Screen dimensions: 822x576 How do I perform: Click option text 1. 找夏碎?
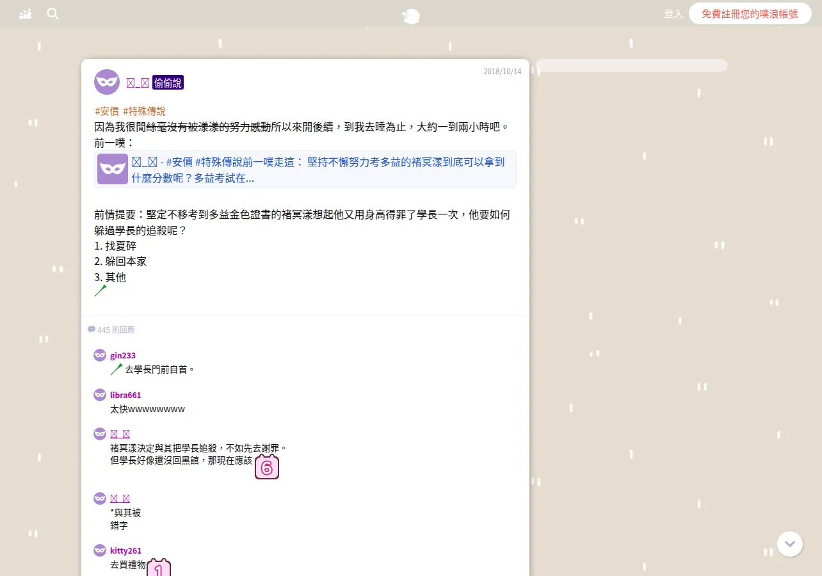click(x=115, y=246)
